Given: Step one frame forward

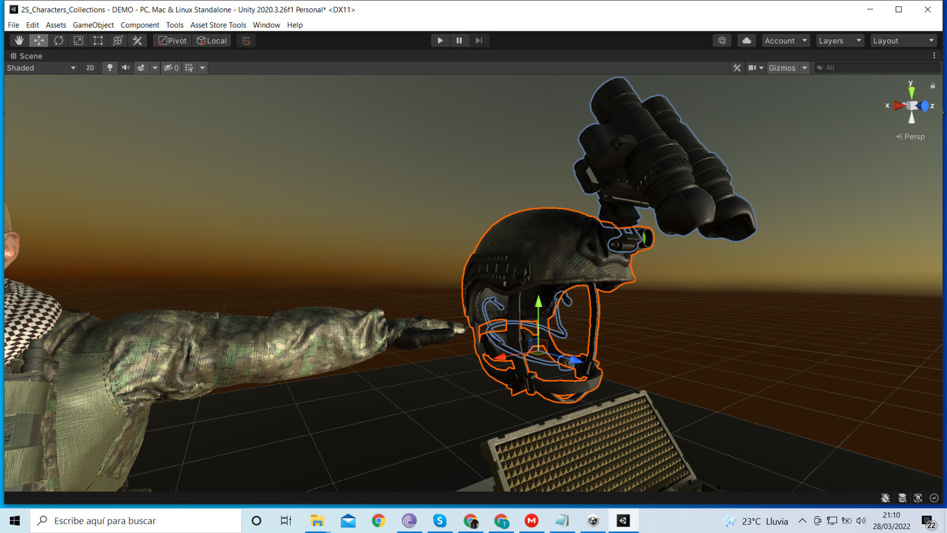Looking at the screenshot, I should (479, 41).
